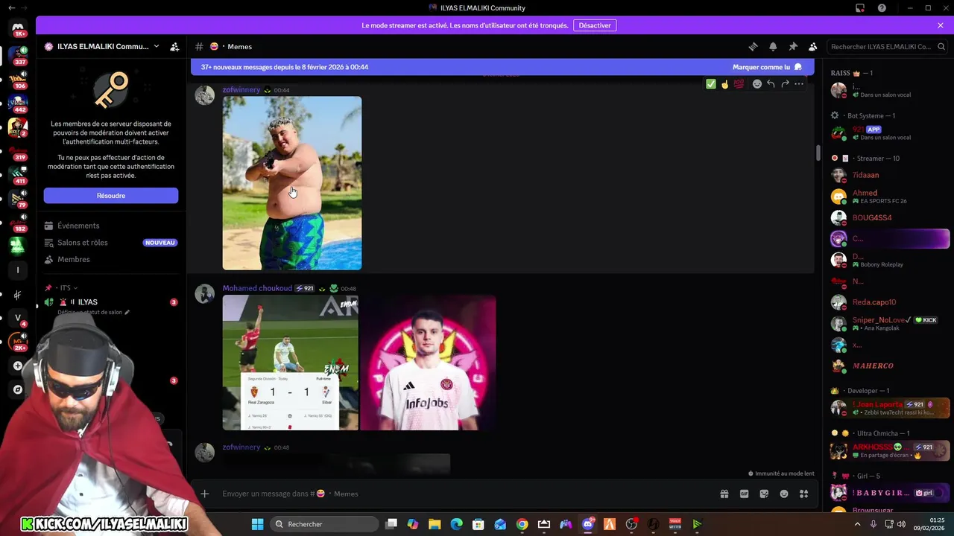Click Désactiver in streamer mode banner
Viewport: 954px width, 536px height.
pyautogui.click(x=595, y=25)
